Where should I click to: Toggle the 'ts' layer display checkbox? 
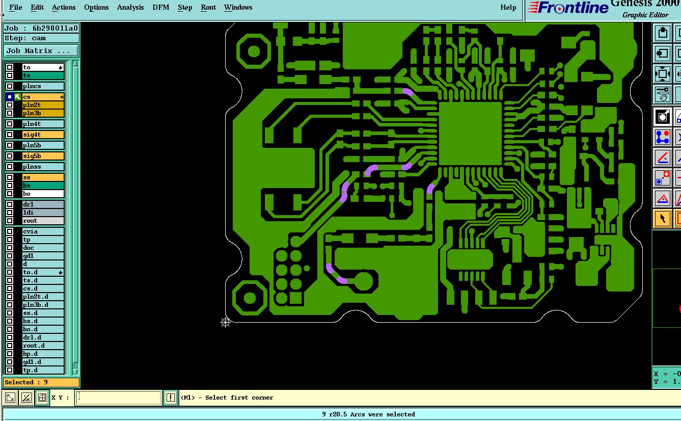click(x=10, y=75)
